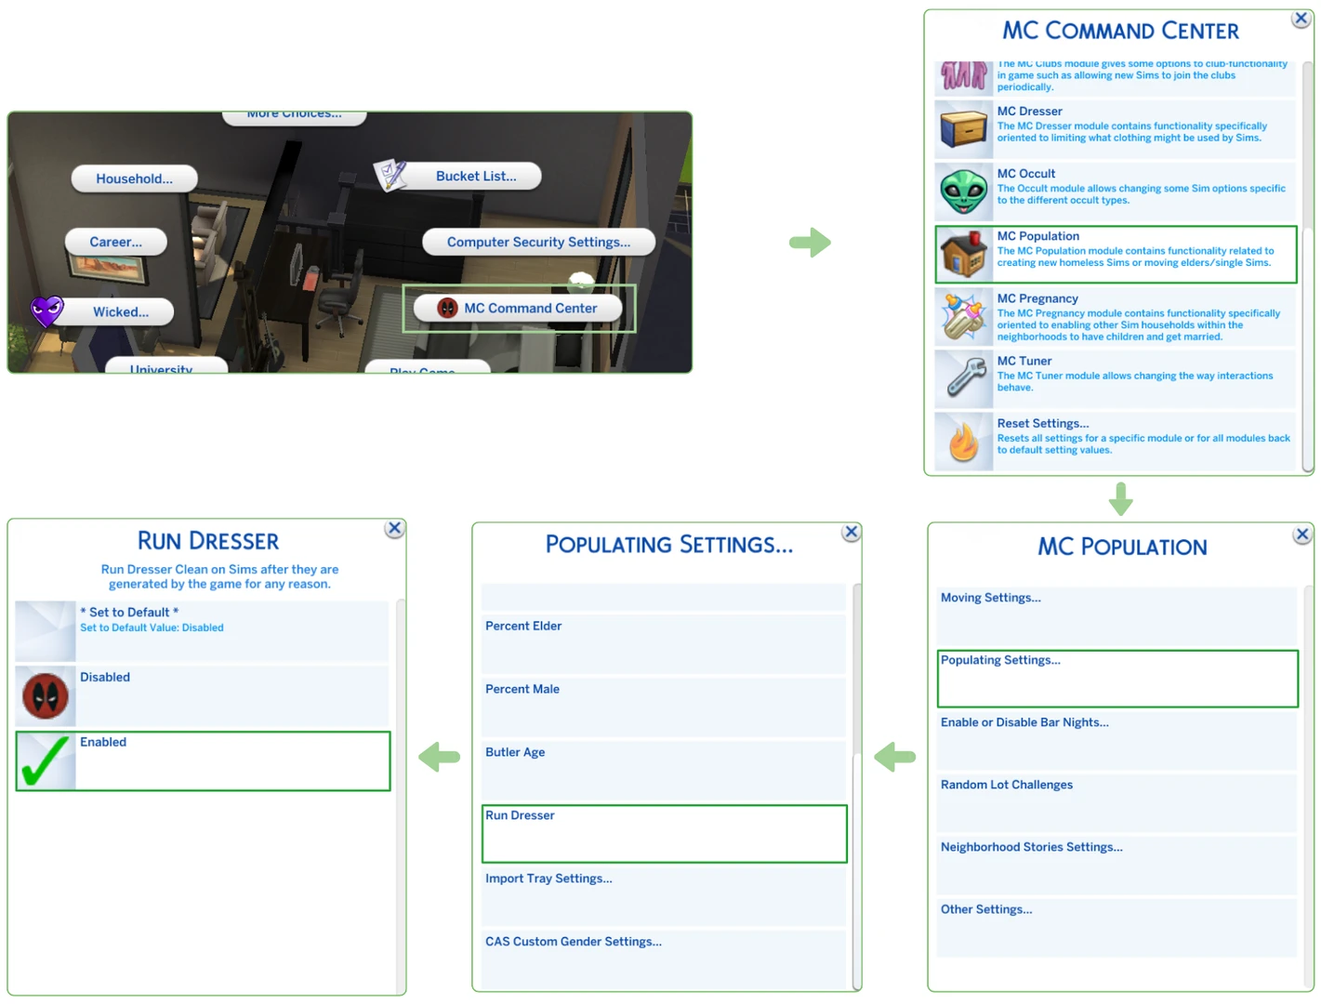Click the MC Tuner wrench icon

pyautogui.click(x=965, y=379)
